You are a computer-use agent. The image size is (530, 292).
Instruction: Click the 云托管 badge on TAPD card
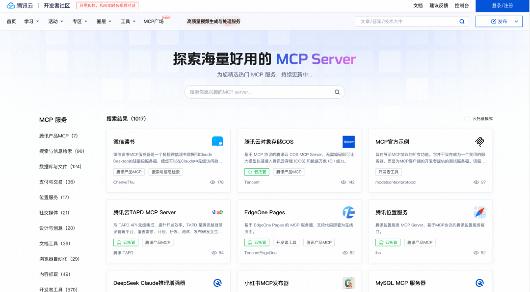click(126, 243)
